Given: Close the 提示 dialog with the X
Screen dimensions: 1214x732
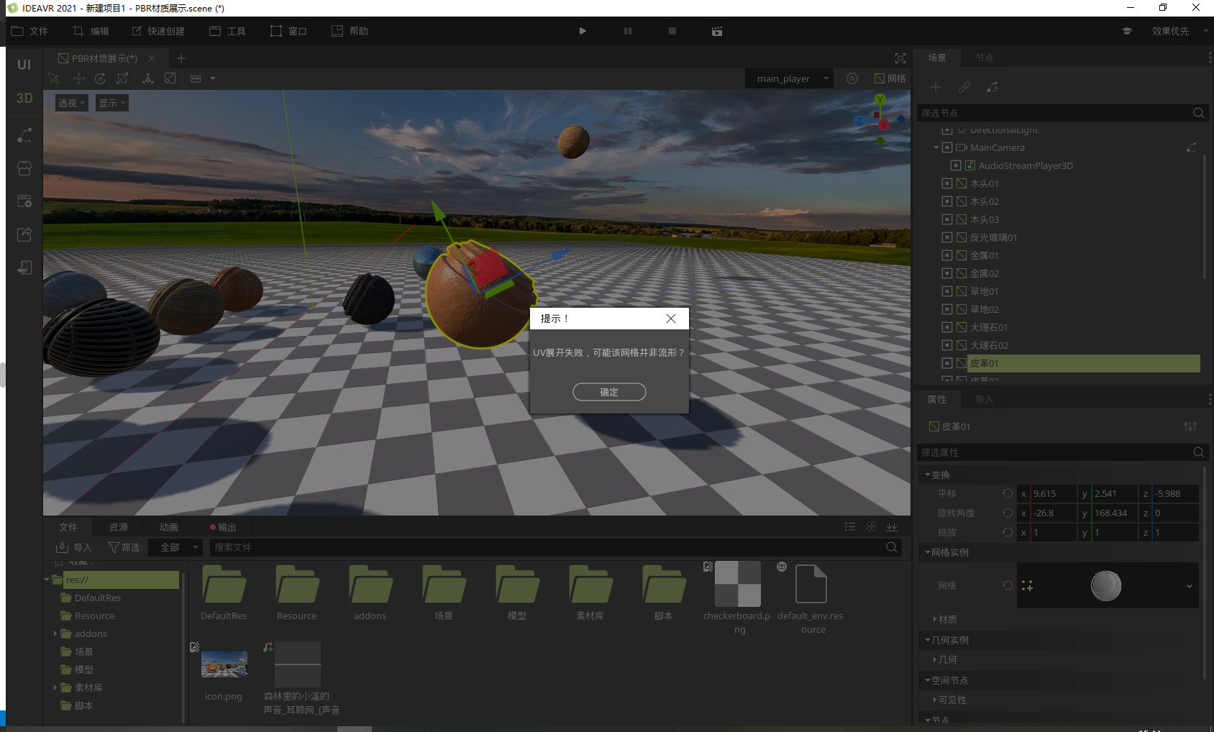Looking at the screenshot, I should (x=670, y=319).
